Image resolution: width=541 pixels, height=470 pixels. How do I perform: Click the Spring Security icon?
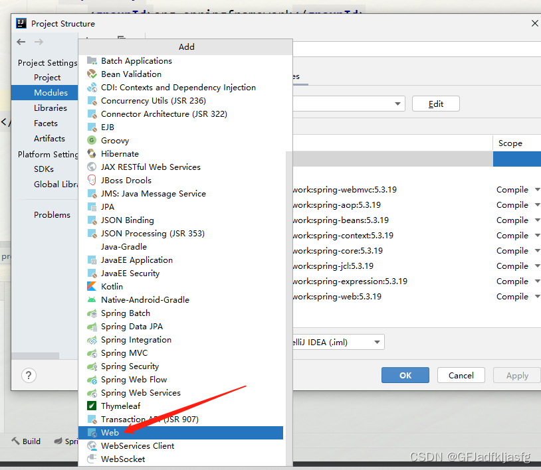(92, 366)
